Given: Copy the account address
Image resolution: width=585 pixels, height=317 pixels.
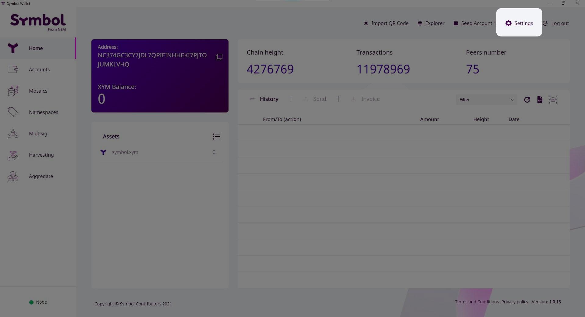Looking at the screenshot, I should [x=219, y=57].
